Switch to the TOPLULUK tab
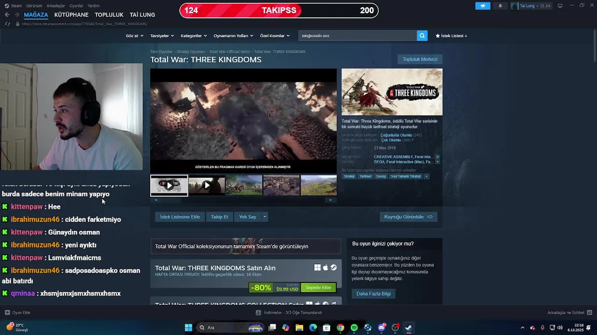597x335 pixels. pos(109,15)
